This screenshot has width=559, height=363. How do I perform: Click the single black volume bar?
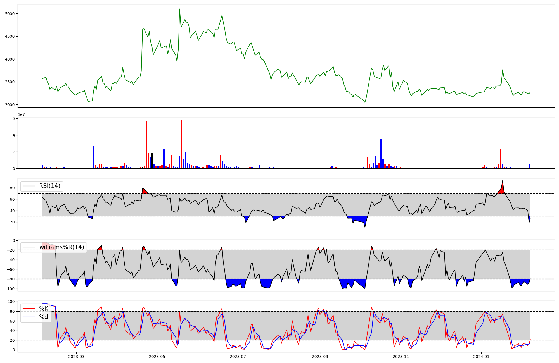point(152,161)
